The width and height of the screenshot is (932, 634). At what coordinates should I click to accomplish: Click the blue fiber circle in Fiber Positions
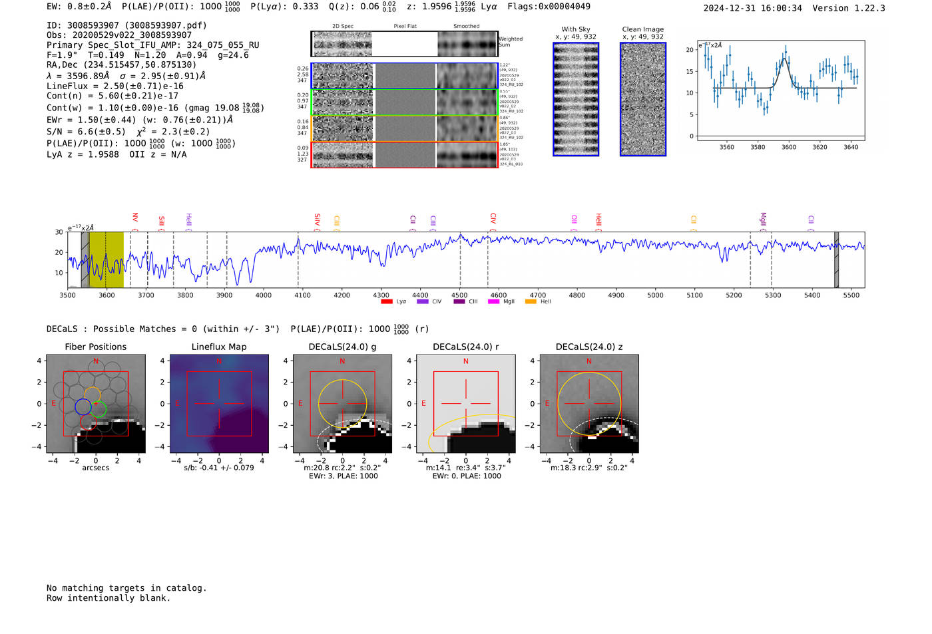pyautogui.click(x=83, y=406)
